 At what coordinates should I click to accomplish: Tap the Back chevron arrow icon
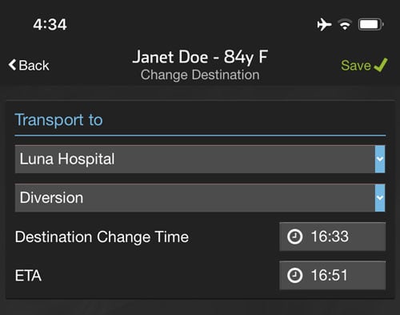pos(12,65)
